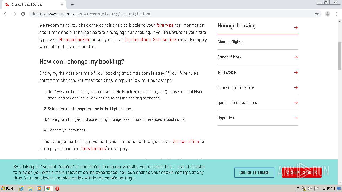The width and height of the screenshot is (342, 192).
Task: Open the Manage booking sidebar heading
Action: [236, 26]
